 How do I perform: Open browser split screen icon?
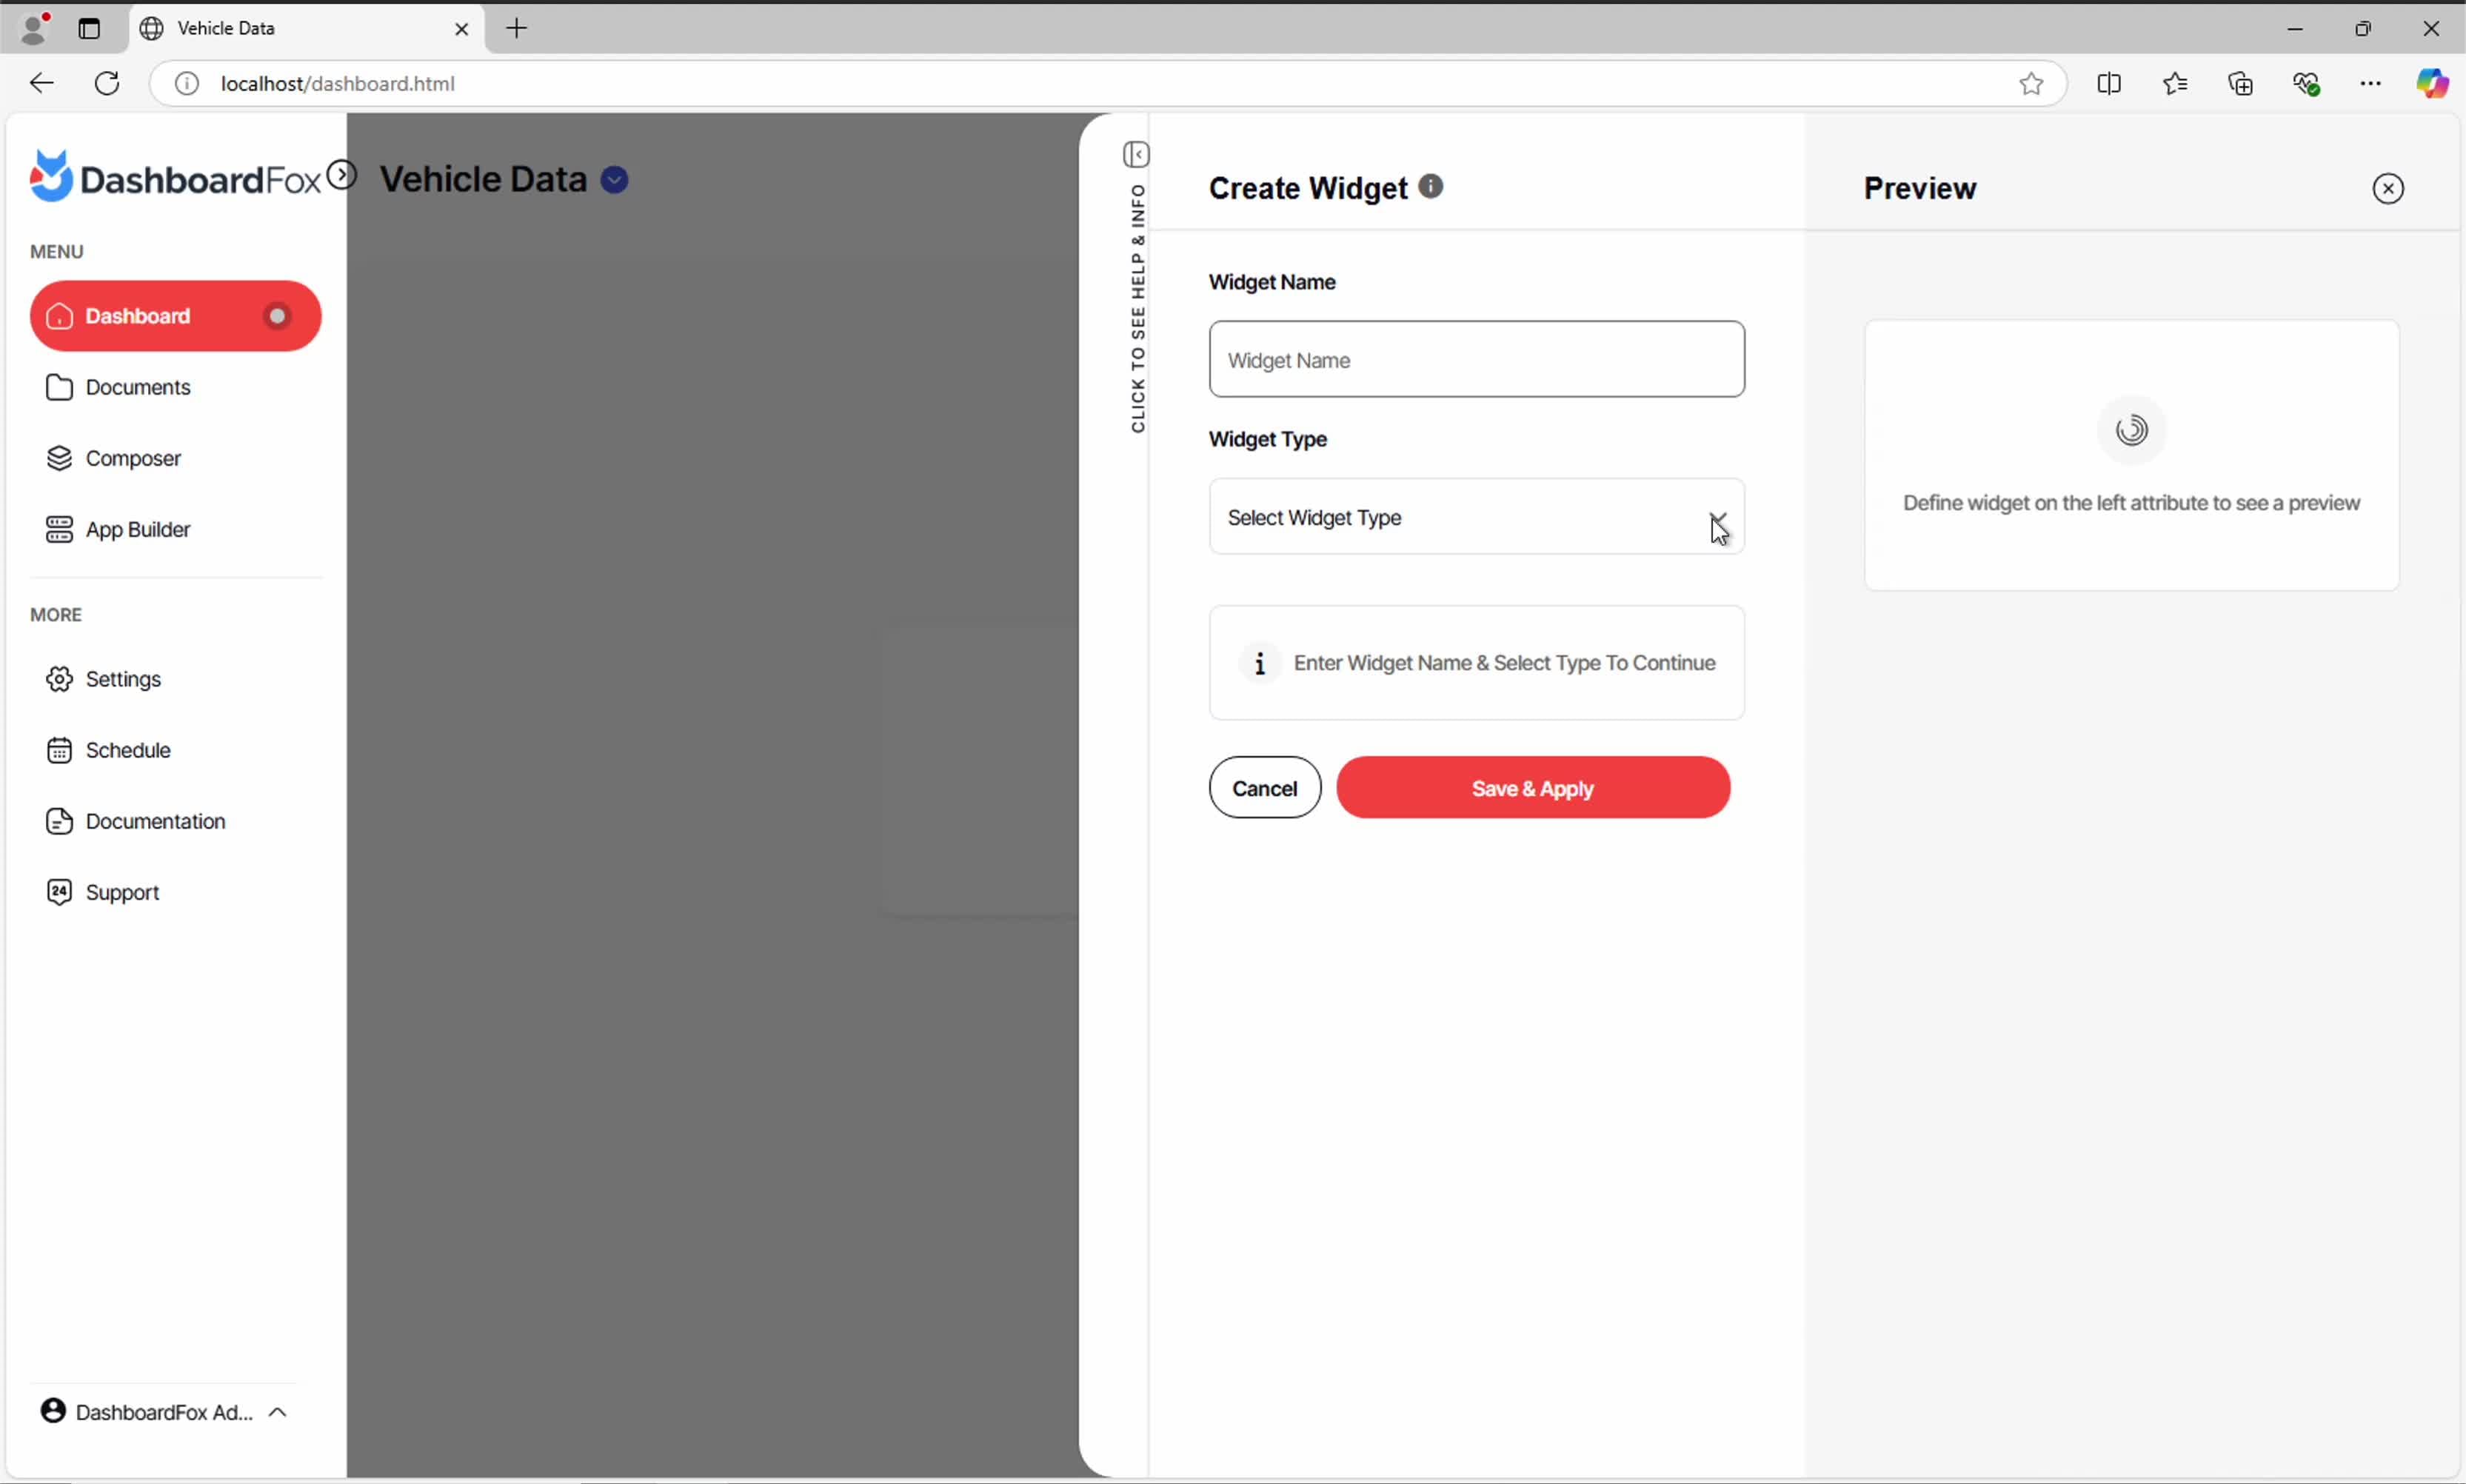coord(2108,84)
